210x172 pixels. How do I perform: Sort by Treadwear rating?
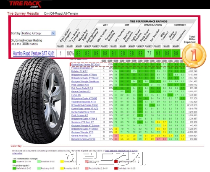coord(175,46)
